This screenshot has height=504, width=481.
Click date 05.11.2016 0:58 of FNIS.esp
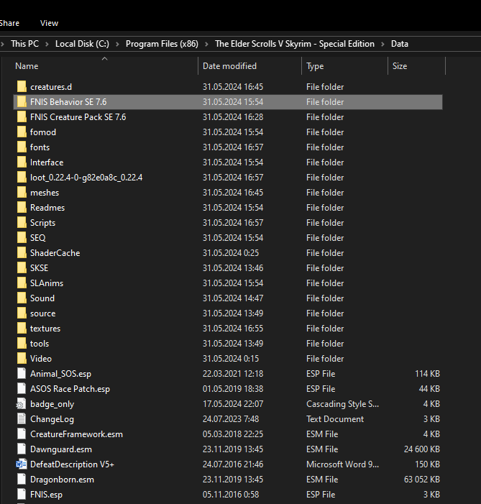point(231,495)
